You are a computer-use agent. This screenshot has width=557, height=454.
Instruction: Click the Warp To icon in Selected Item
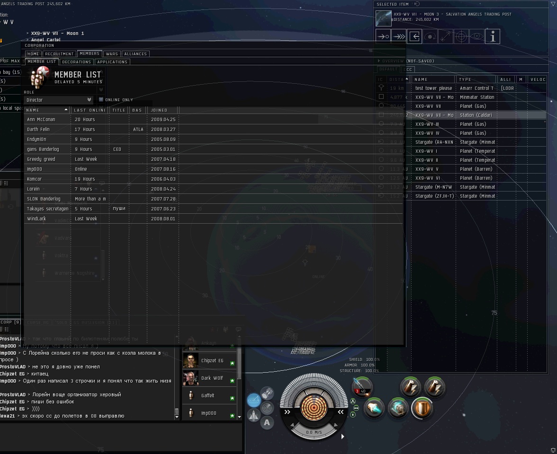click(x=399, y=36)
